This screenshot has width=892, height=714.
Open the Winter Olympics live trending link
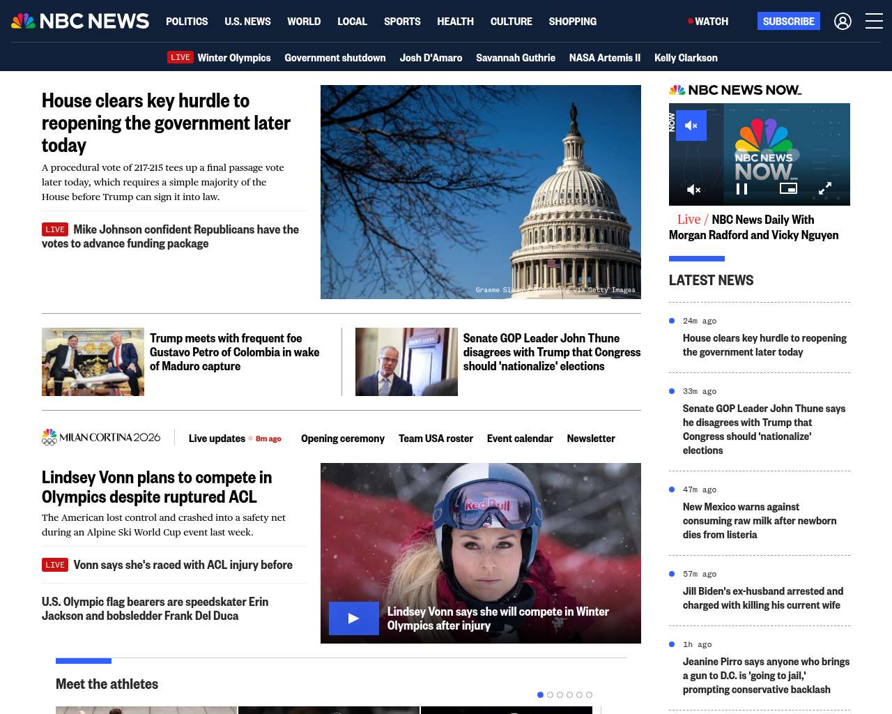point(233,58)
